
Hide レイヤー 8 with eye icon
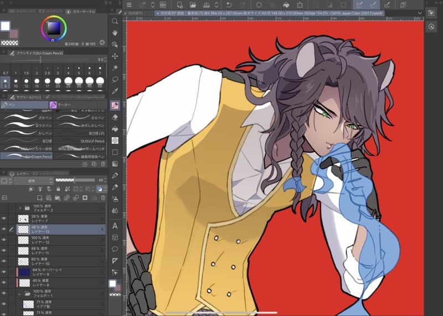point(4,283)
